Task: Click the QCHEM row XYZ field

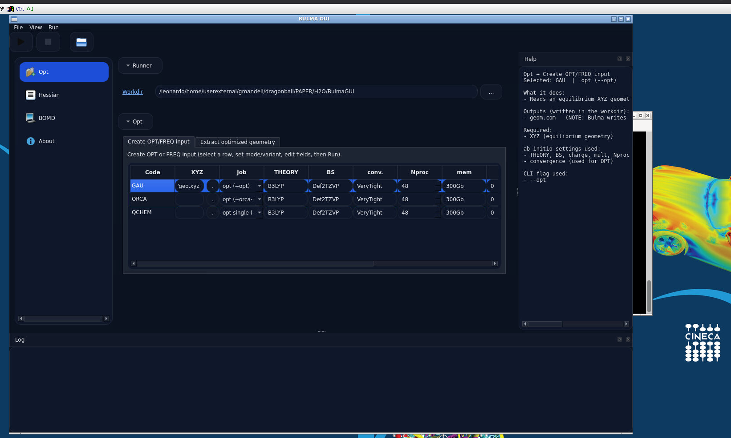Action: [190, 213]
